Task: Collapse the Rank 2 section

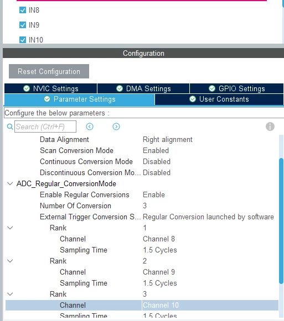Action: (10, 261)
